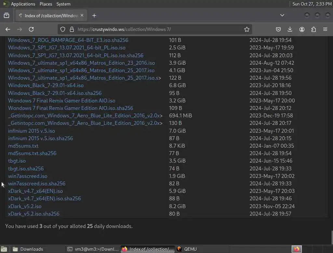Click the site security padlock icon

[72, 29]
